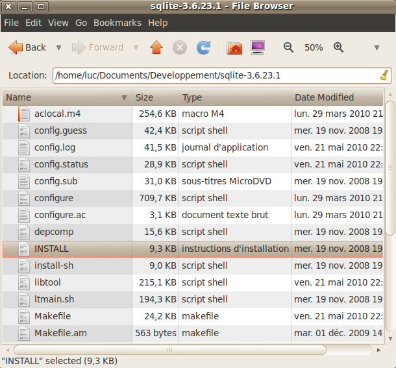
Task: Open the Edit menu
Action: pos(33,23)
